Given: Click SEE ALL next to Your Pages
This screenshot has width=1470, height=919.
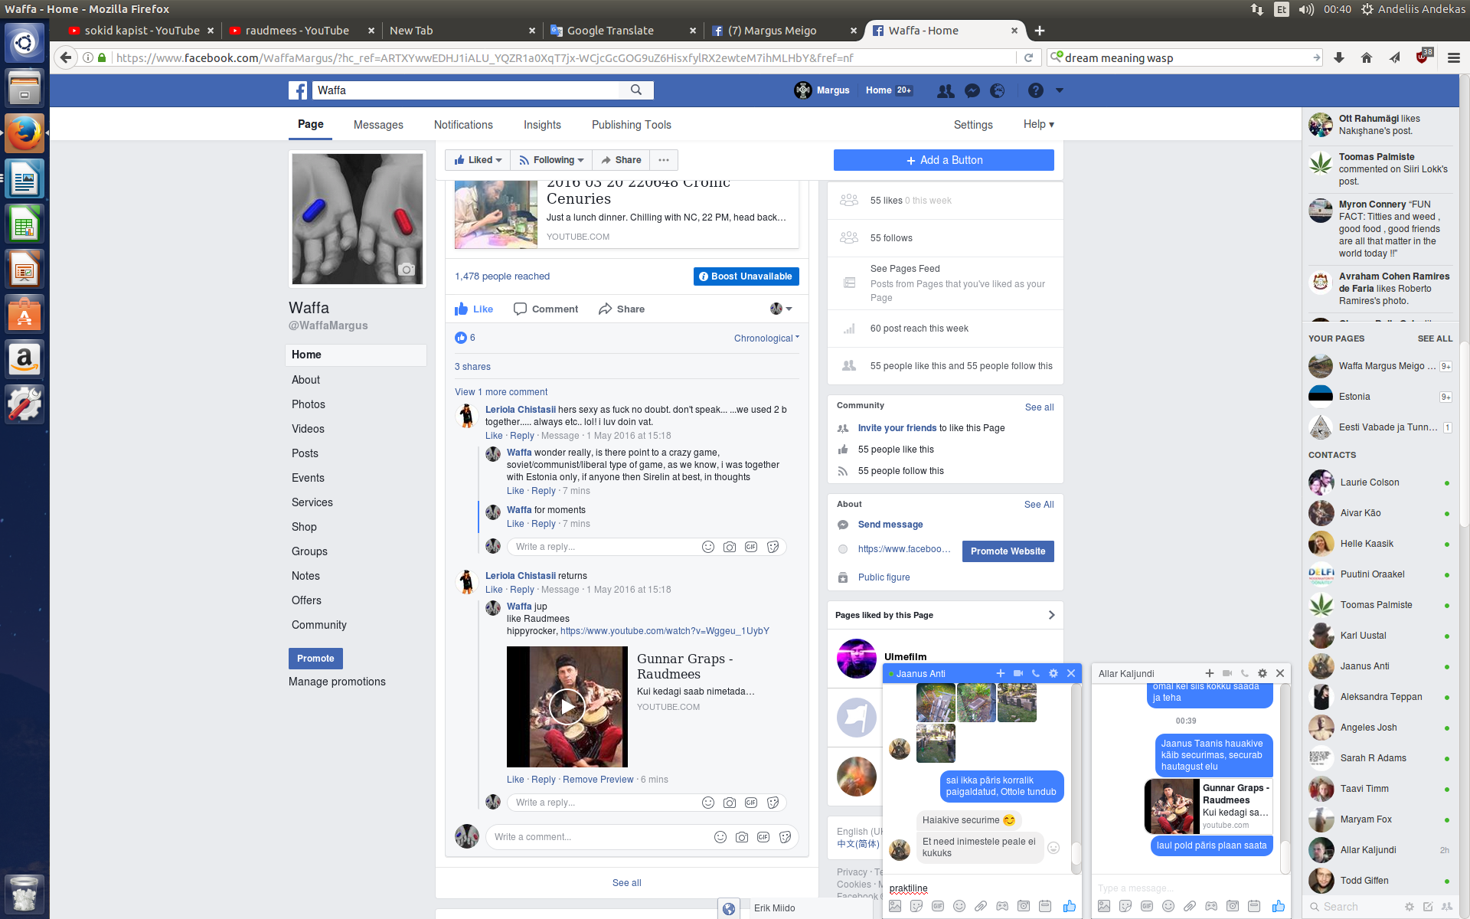Looking at the screenshot, I should [x=1435, y=338].
